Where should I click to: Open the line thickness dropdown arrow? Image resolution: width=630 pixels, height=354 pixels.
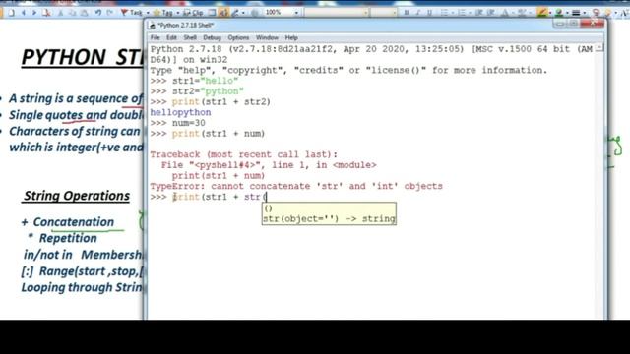[584, 13]
